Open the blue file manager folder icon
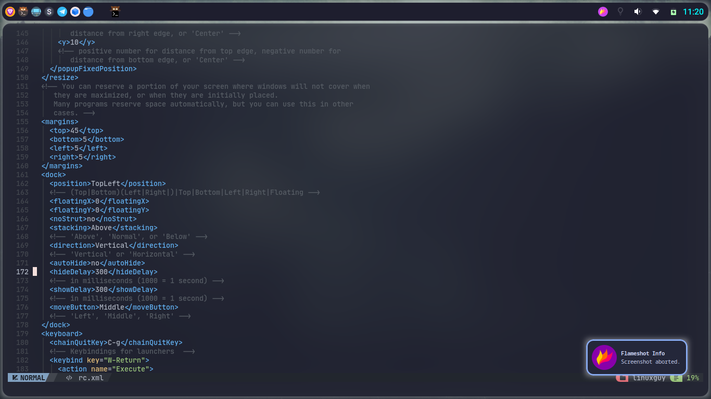The image size is (711, 399). [x=88, y=11]
